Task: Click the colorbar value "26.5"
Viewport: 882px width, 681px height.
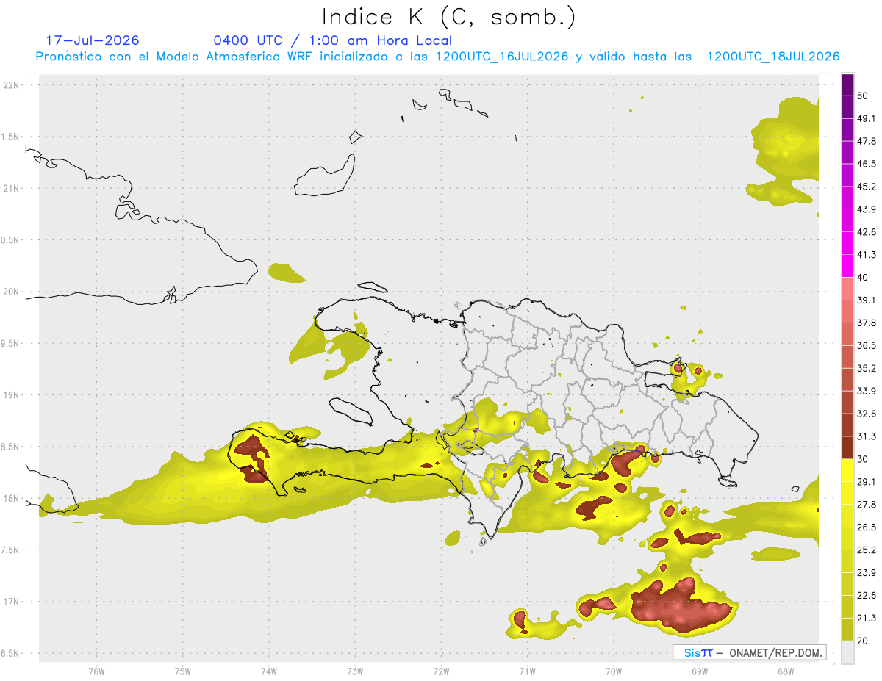Action: click(x=867, y=527)
